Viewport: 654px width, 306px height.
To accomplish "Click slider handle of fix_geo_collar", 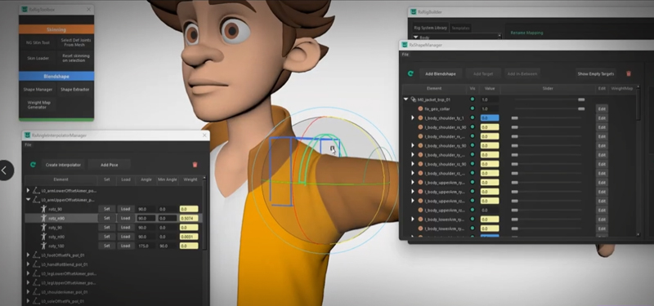I will 581,109.
